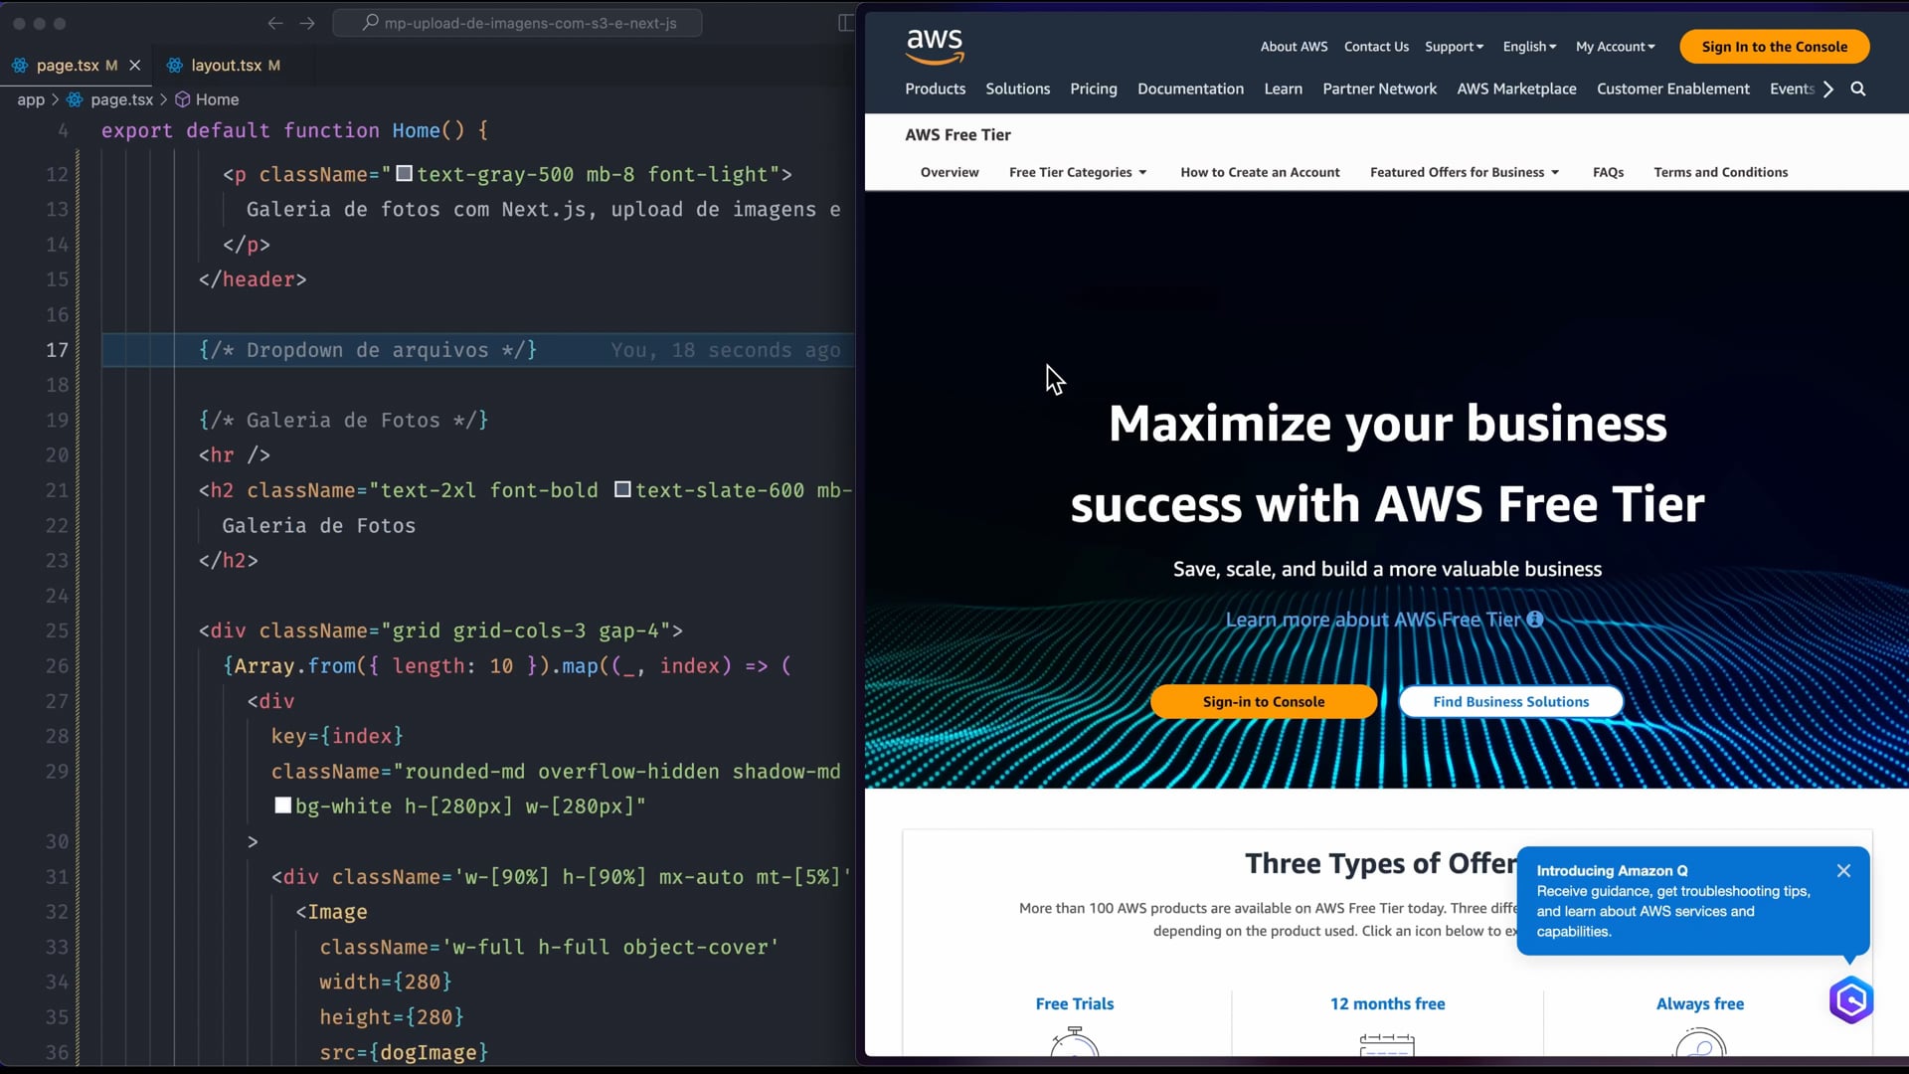Open the Amazon Q assistant hexagon icon

click(1850, 1000)
